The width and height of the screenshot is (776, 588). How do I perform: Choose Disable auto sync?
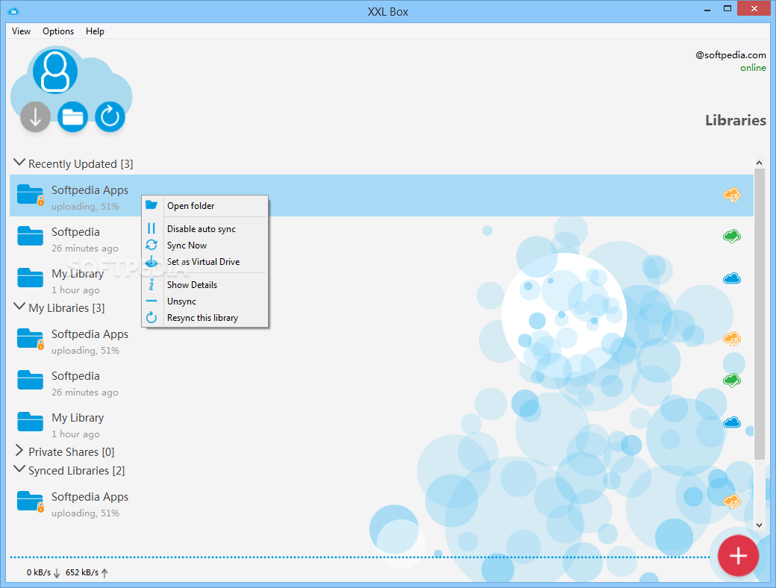[205, 228]
